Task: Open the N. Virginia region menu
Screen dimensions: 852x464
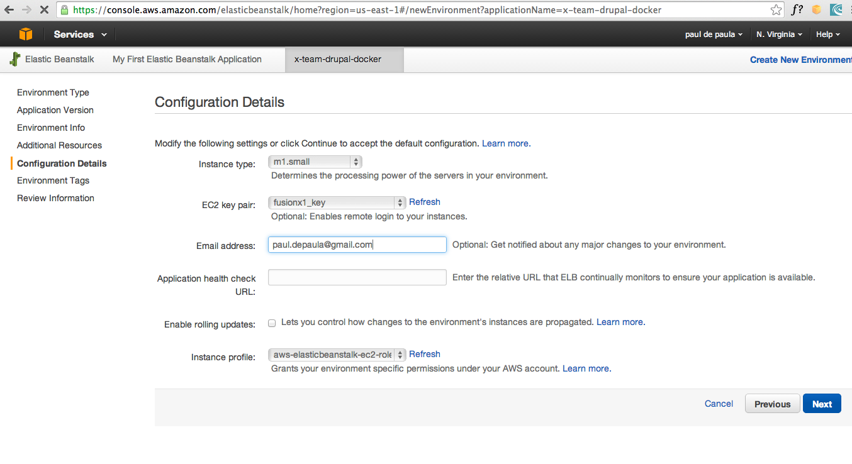Action: click(779, 35)
